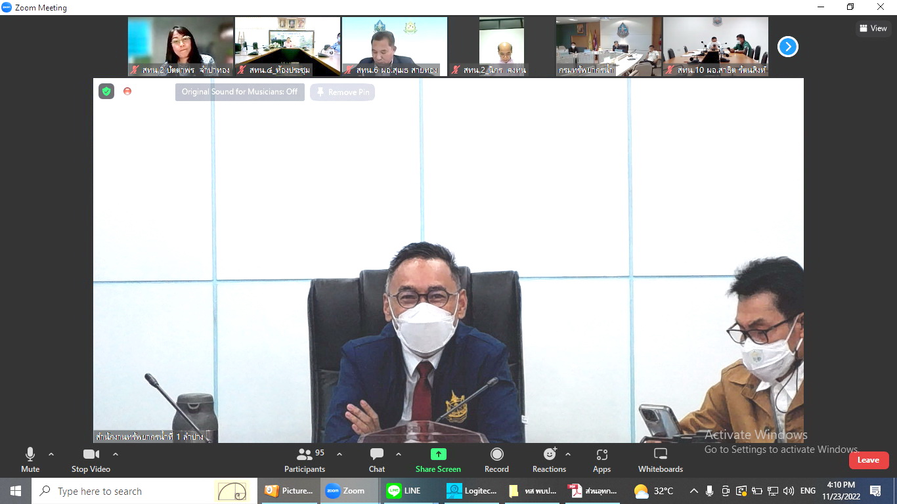This screenshot has width=897, height=504.
Task: Mute the microphone in Zoom
Action: pyautogui.click(x=30, y=459)
